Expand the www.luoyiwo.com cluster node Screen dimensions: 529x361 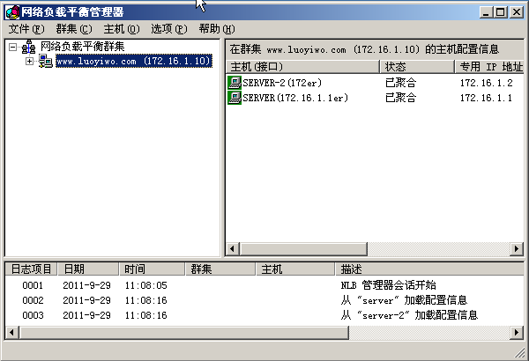29,61
